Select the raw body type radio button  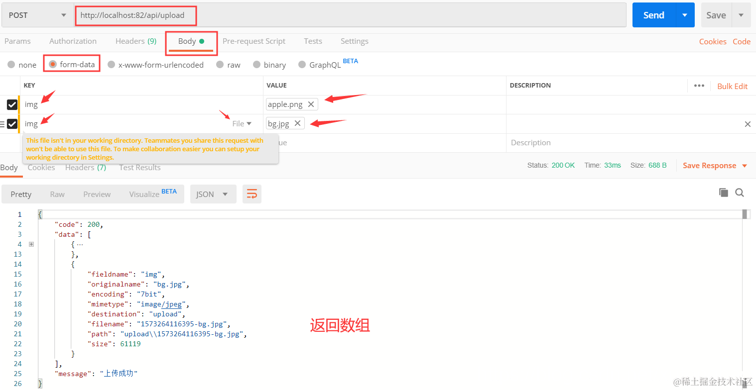click(x=220, y=65)
